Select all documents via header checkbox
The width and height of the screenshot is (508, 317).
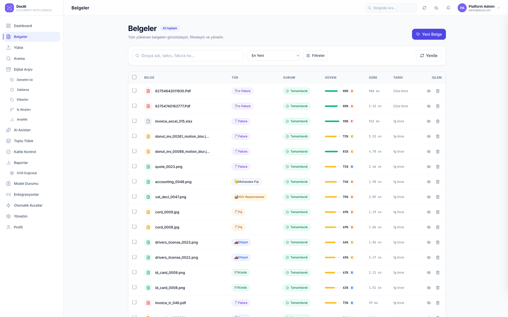pyautogui.click(x=134, y=77)
